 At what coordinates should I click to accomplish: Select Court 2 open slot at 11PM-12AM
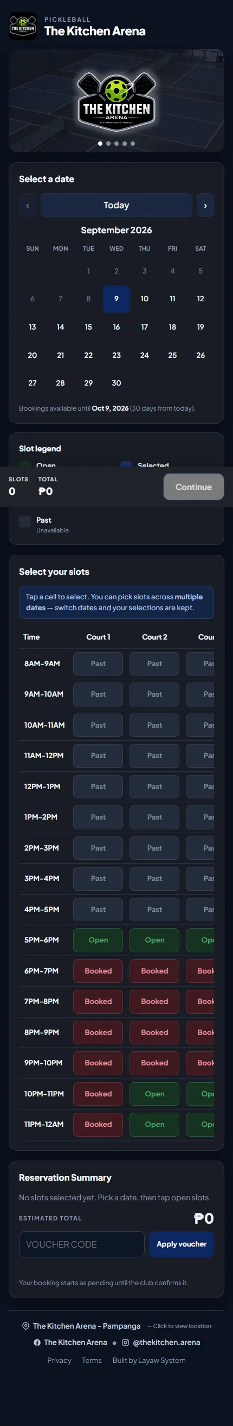pos(154,1124)
